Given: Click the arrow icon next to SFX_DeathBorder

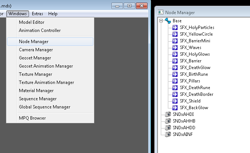Looking at the screenshot, I should click(x=175, y=94).
